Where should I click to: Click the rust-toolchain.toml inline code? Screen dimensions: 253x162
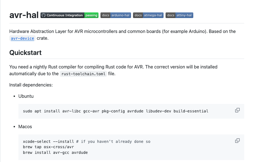pyautogui.click(x=83, y=74)
